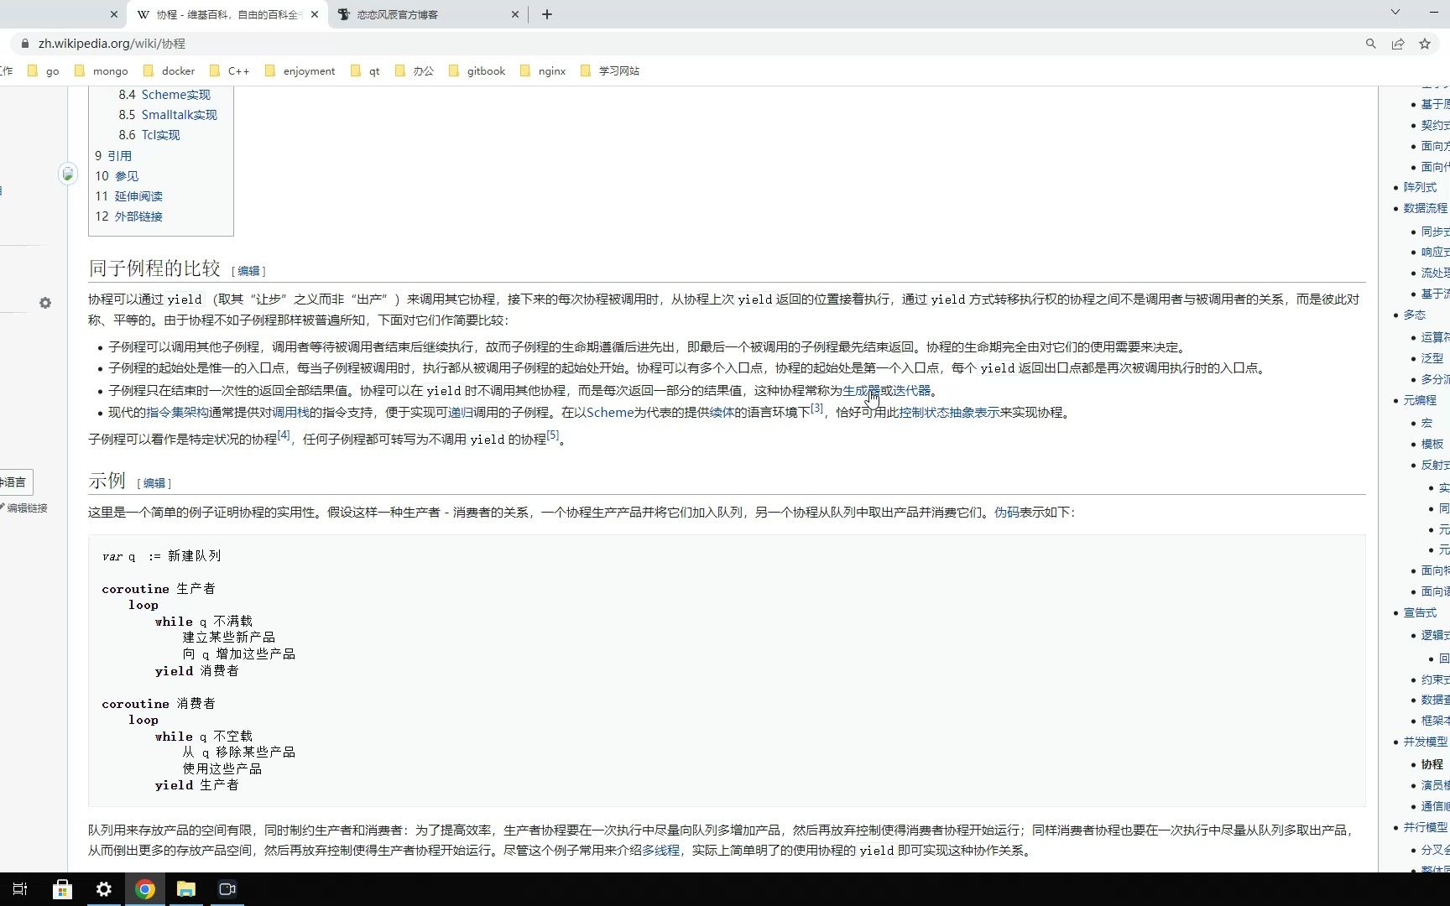1450x906 pixels.
Task: Click the Chrome icon on the taskbar
Action: pos(145,889)
